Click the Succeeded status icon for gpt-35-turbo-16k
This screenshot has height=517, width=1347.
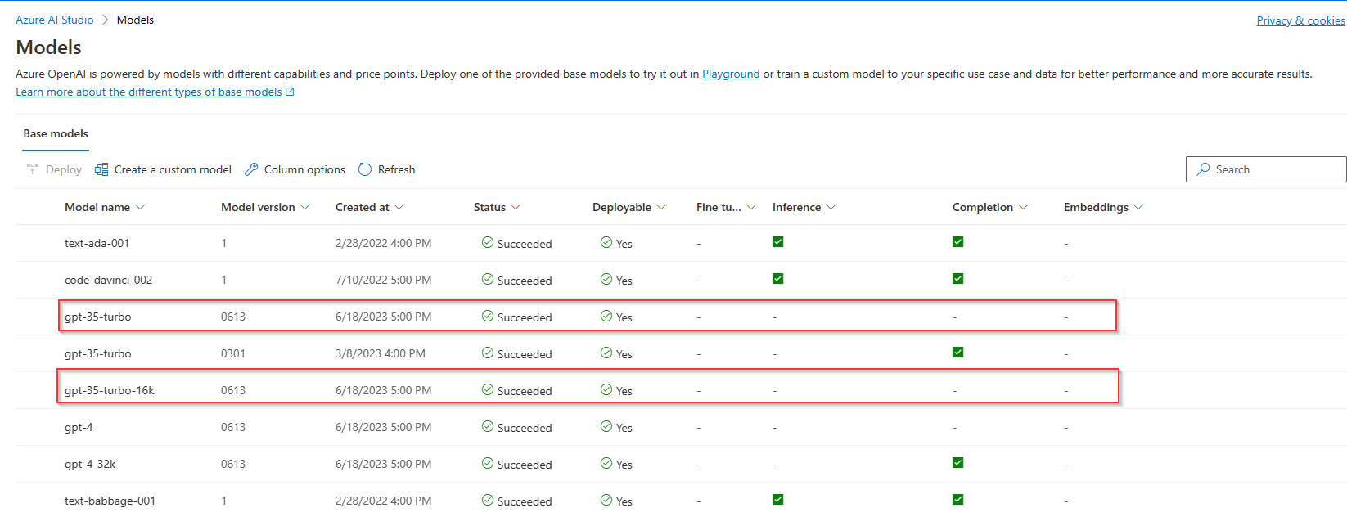(x=488, y=389)
